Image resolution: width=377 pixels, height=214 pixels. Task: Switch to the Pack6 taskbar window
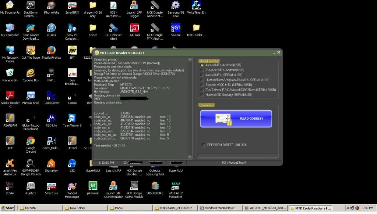tap(130, 208)
